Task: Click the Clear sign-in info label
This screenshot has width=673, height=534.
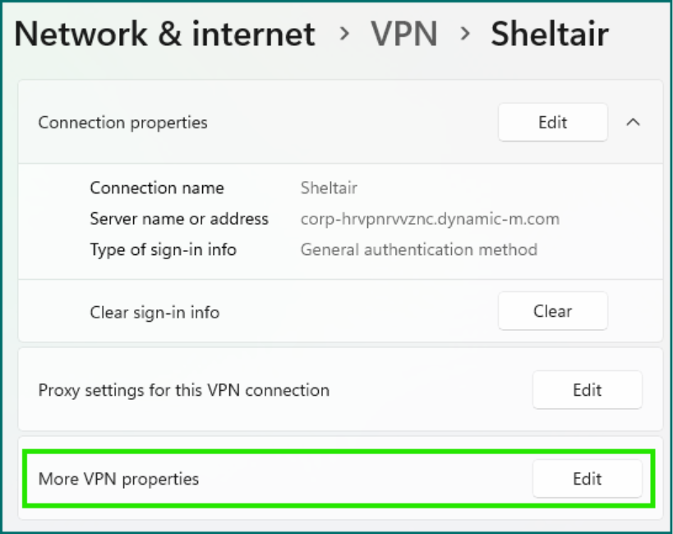Action: pos(154,313)
